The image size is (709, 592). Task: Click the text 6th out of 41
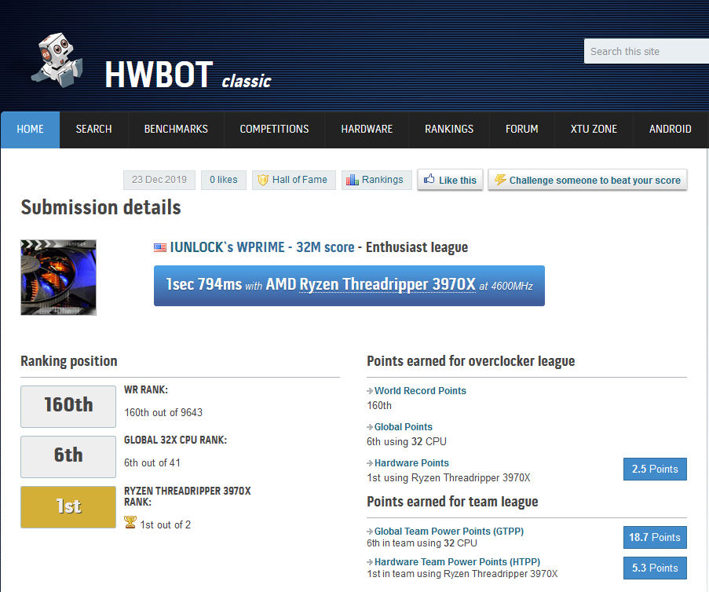pyautogui.click(x=152, y=462)
